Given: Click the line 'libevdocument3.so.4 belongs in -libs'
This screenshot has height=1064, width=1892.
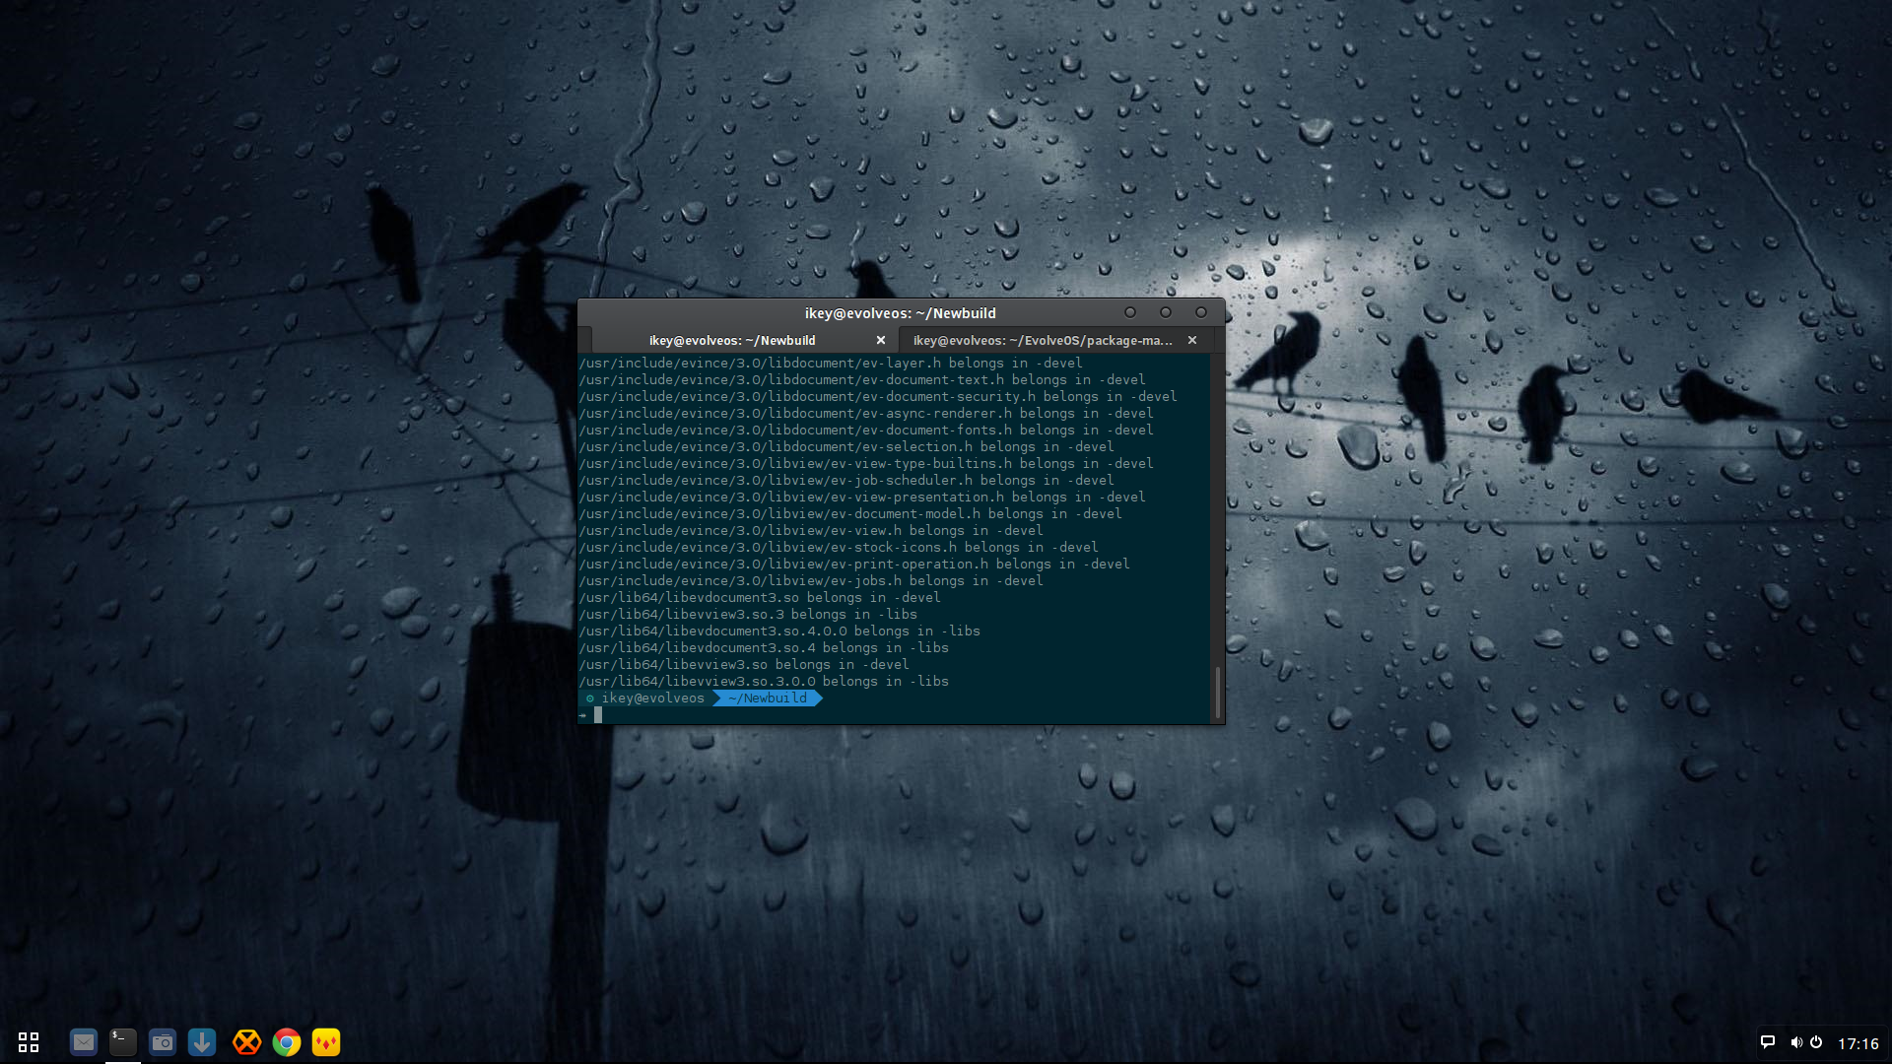Looking at the screenshot, I should [x=764, y=648].
